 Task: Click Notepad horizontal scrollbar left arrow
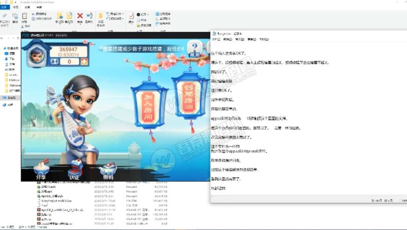point(212,196)
